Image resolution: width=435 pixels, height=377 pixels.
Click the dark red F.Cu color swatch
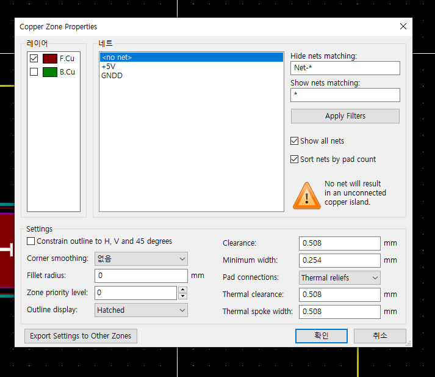pos(50,59)
